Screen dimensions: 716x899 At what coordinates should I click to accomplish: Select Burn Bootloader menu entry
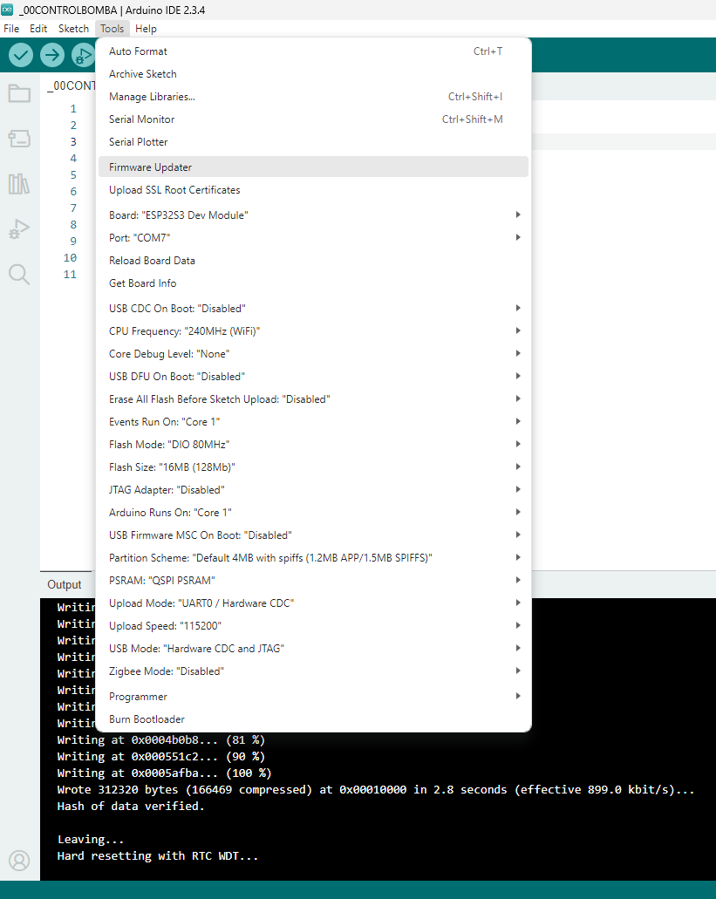147,719
